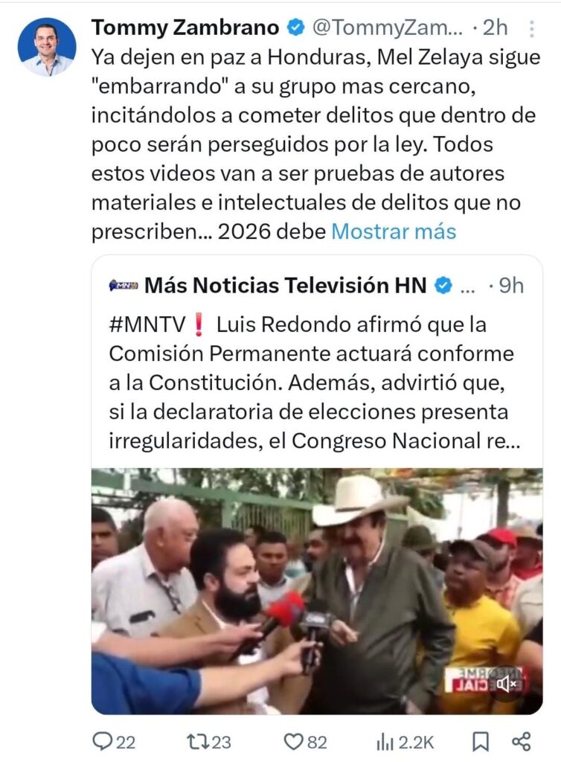Open the share icon
Screen dimensions: 561x762
point(522,742)
